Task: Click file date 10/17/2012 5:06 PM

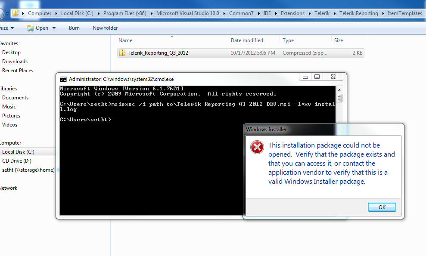Action: pos(253,53)
